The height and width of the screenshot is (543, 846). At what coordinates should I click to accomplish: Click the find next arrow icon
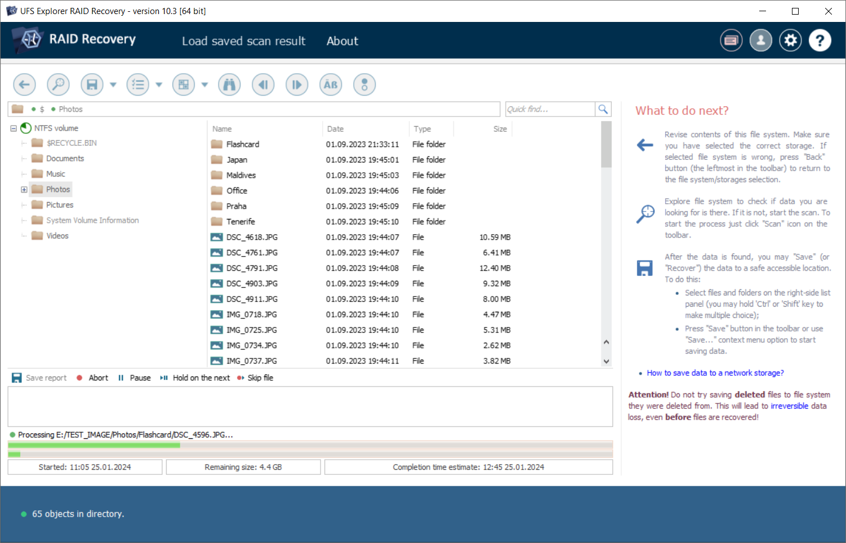[x=297, y=85]
